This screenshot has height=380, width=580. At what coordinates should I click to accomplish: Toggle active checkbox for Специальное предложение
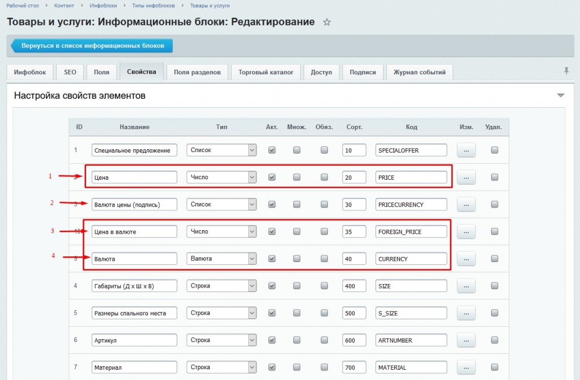(272, 150)
